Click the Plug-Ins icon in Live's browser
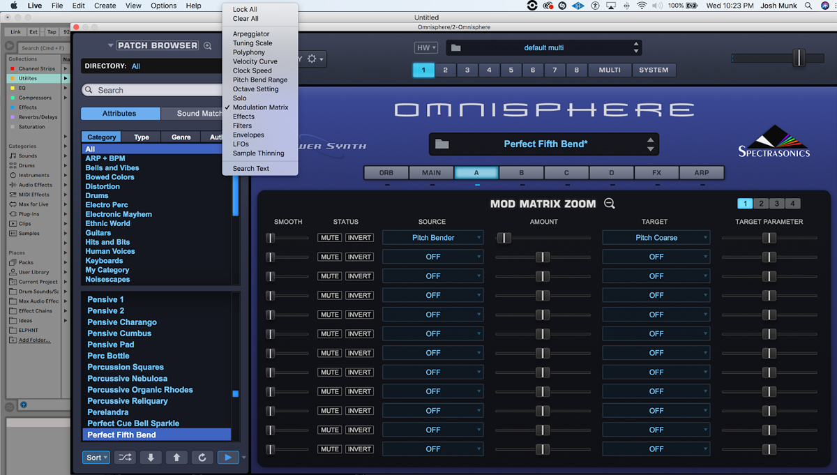This screenshot has height=475, width=837. (x=13, y=214)
